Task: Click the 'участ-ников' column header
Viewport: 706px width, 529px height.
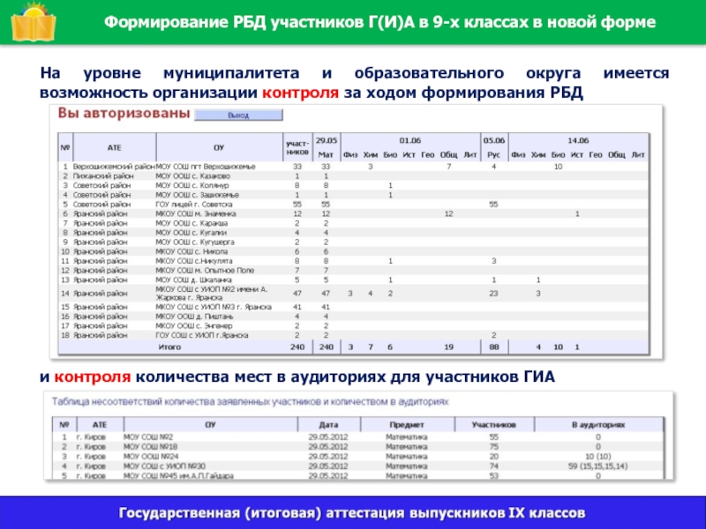Action: [x=297, y=147]
